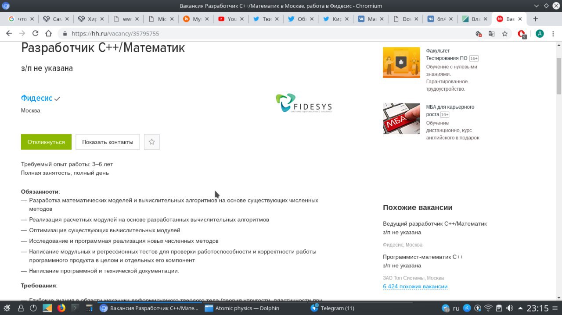The width and height of the screenshot is (562, 315).
Task: Open a new browser tab
Action: [535, 19]
